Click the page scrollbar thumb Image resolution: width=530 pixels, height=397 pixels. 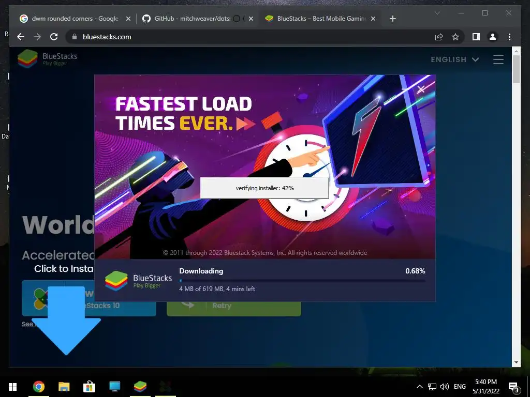(516, 69)
